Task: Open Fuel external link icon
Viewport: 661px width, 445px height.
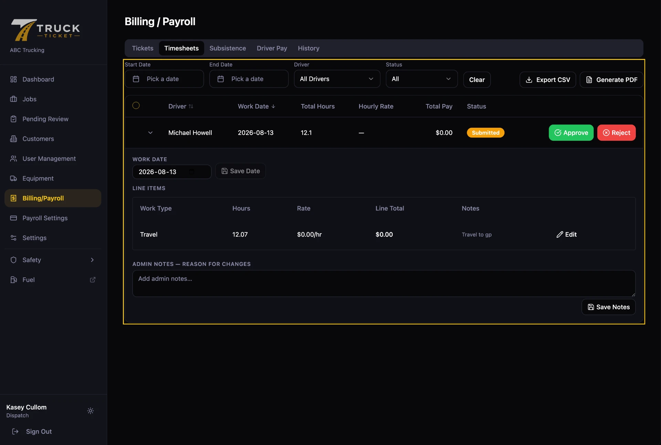Action: point(93,280)
